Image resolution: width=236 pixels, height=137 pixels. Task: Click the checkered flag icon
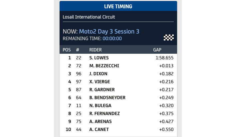169,37
